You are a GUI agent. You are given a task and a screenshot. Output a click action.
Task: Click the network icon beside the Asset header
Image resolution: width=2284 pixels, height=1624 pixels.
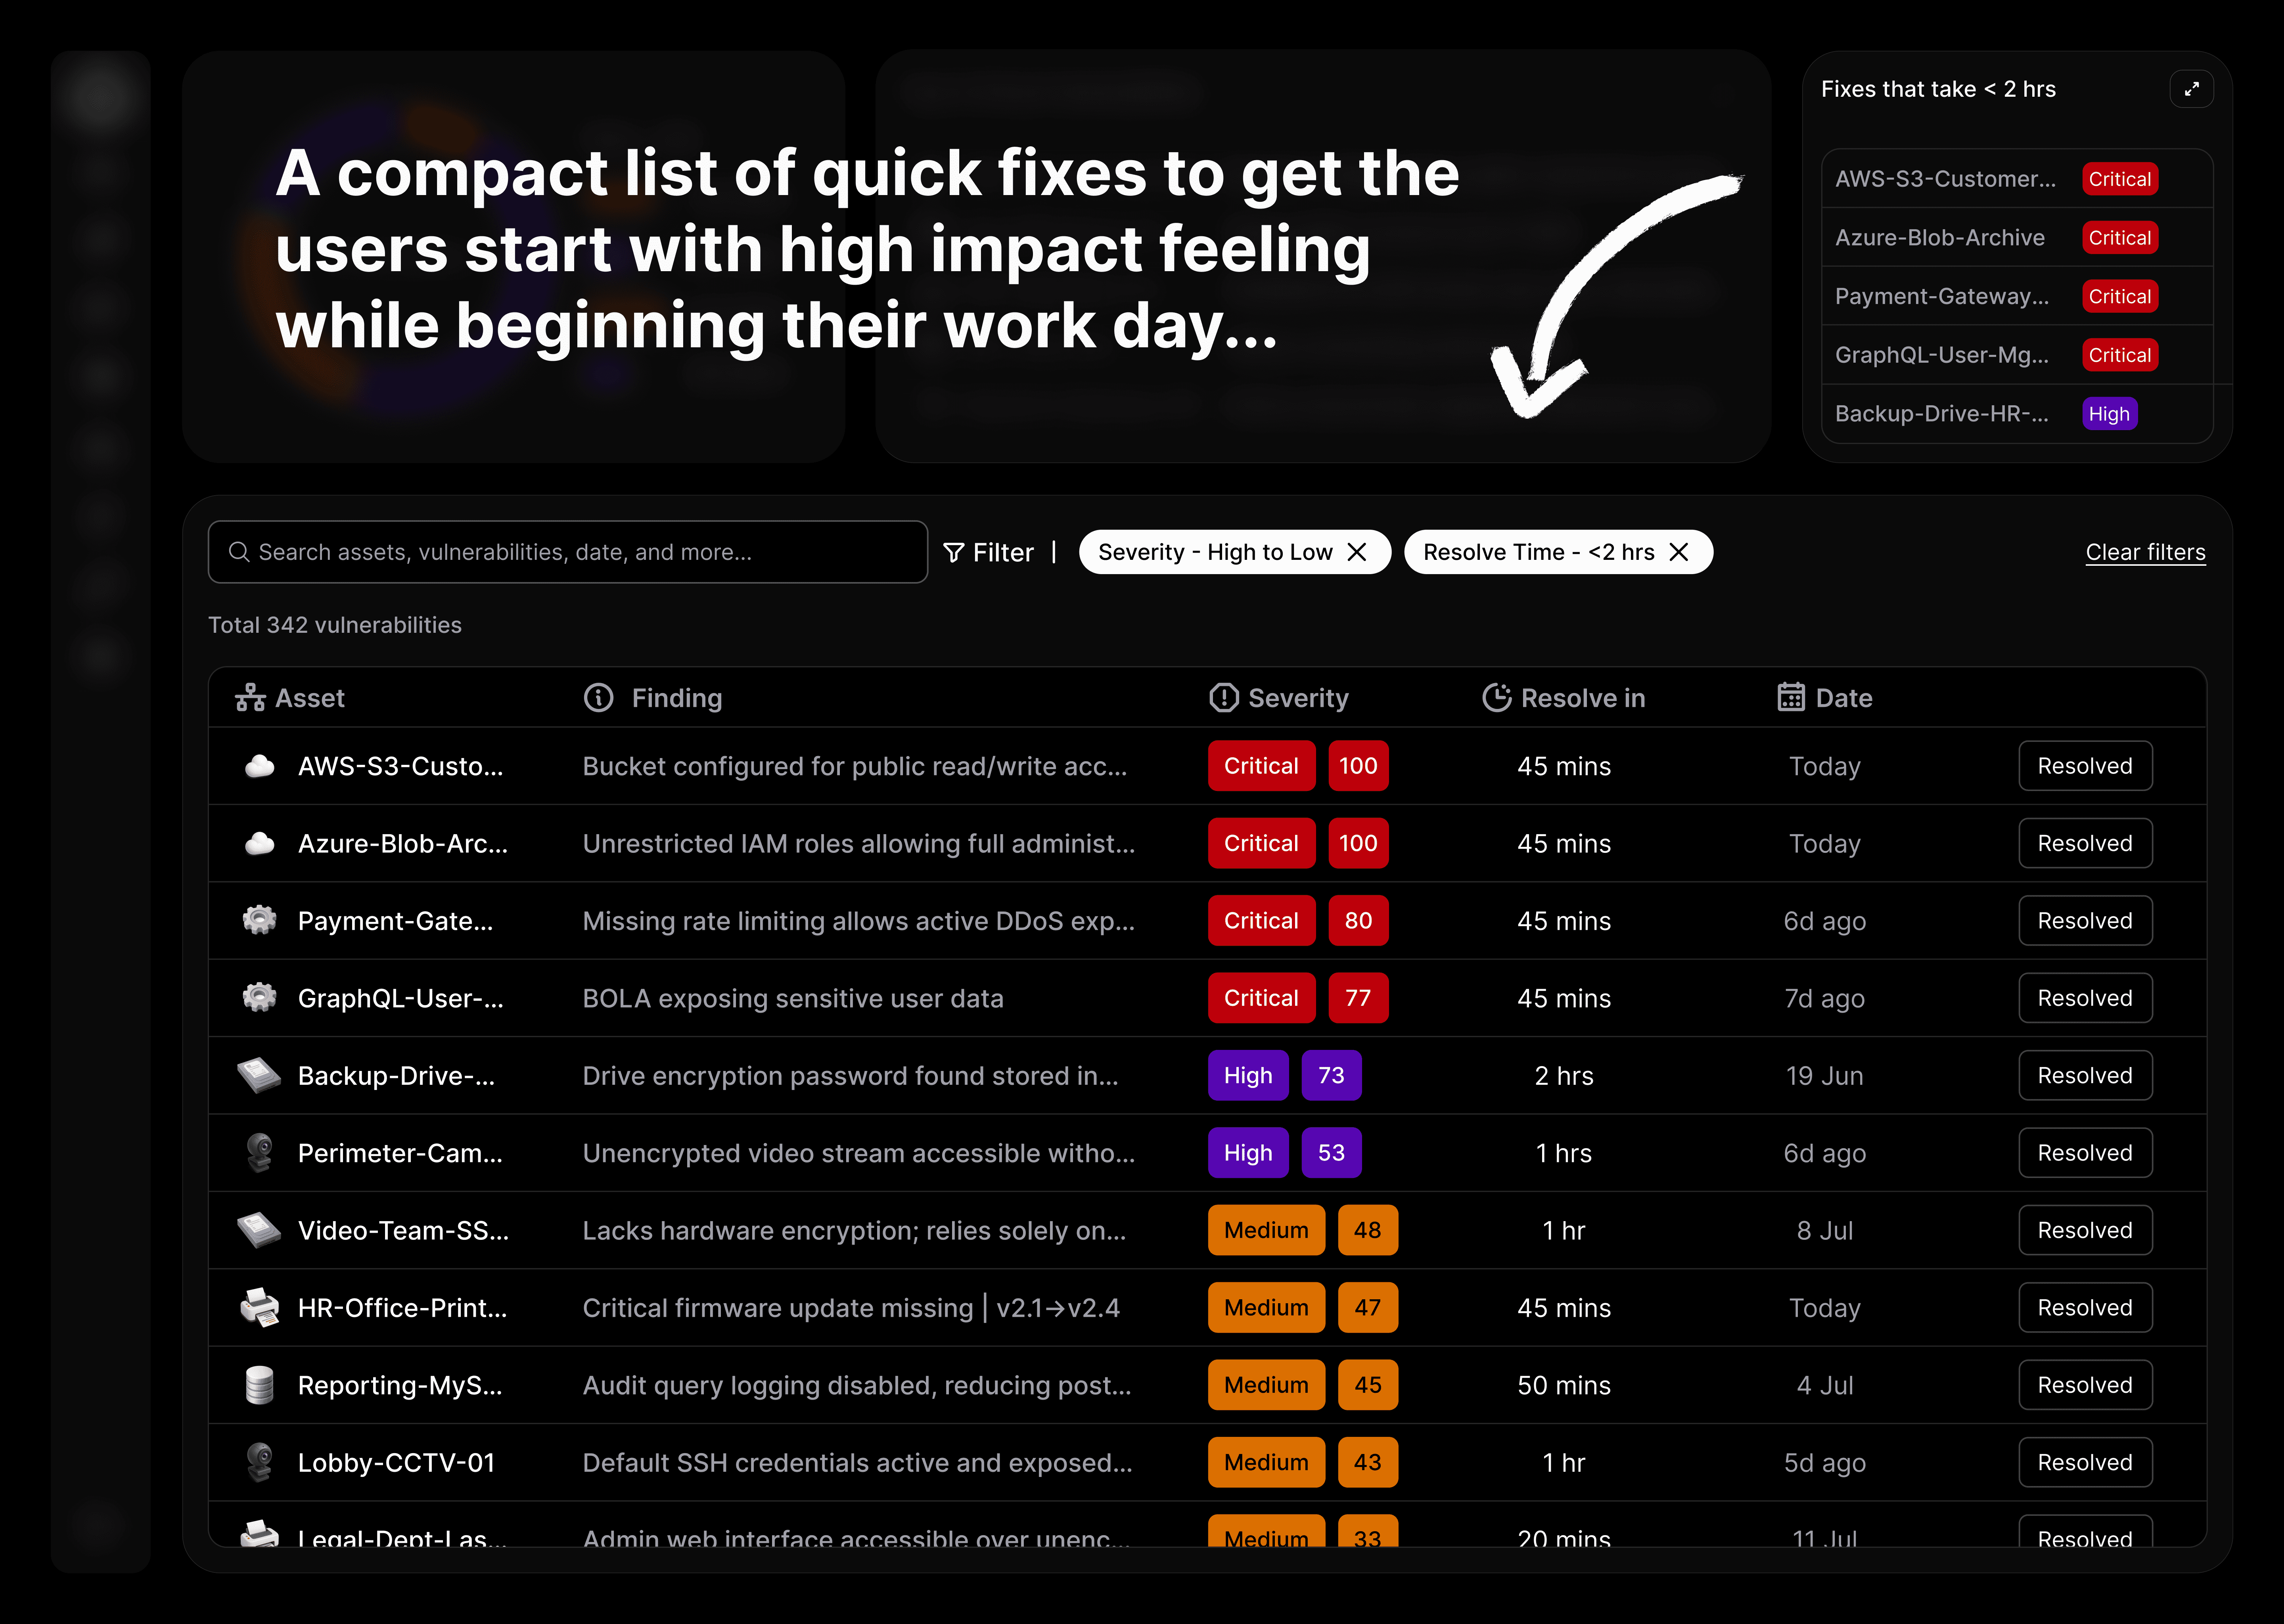coord(250,698)
